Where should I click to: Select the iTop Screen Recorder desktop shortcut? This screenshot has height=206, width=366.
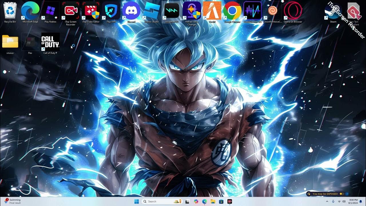click(x=71, y=13)
